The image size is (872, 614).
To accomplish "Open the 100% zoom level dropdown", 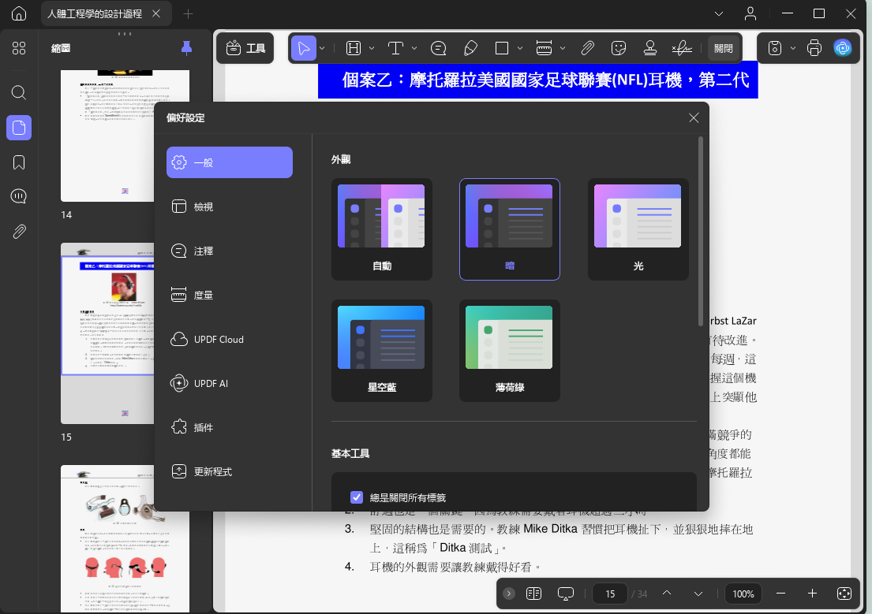I will tap(743, 594).
